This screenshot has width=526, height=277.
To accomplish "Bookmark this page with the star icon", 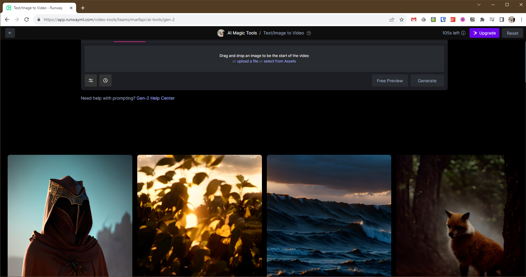I will [402, 20].
